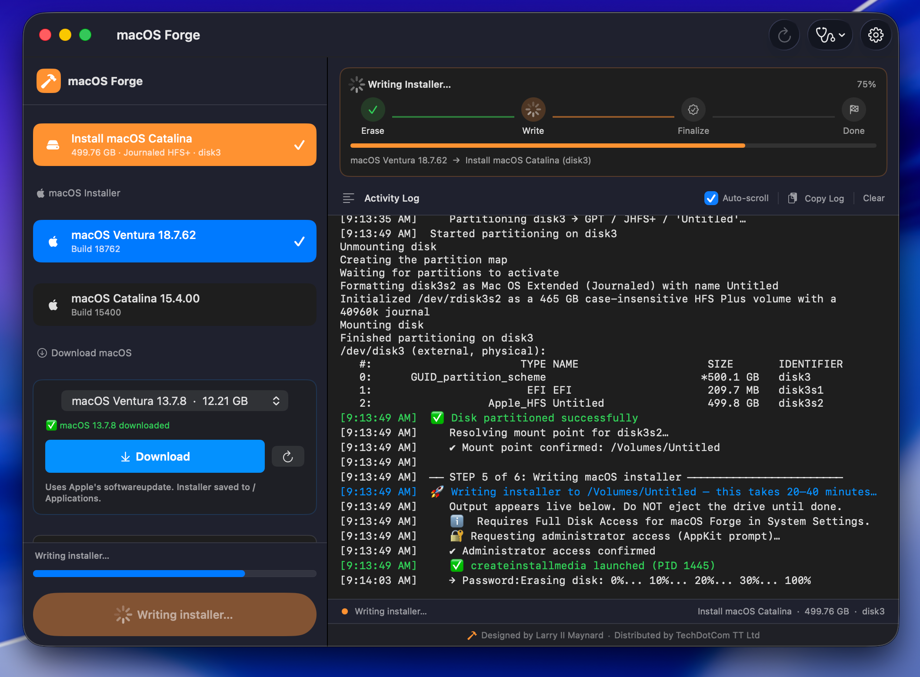Click the status bar text 'Install macOS Catalina · 499.76 GB · disk3'
This screenshot has width=920, height=677.
click(791, 611)
